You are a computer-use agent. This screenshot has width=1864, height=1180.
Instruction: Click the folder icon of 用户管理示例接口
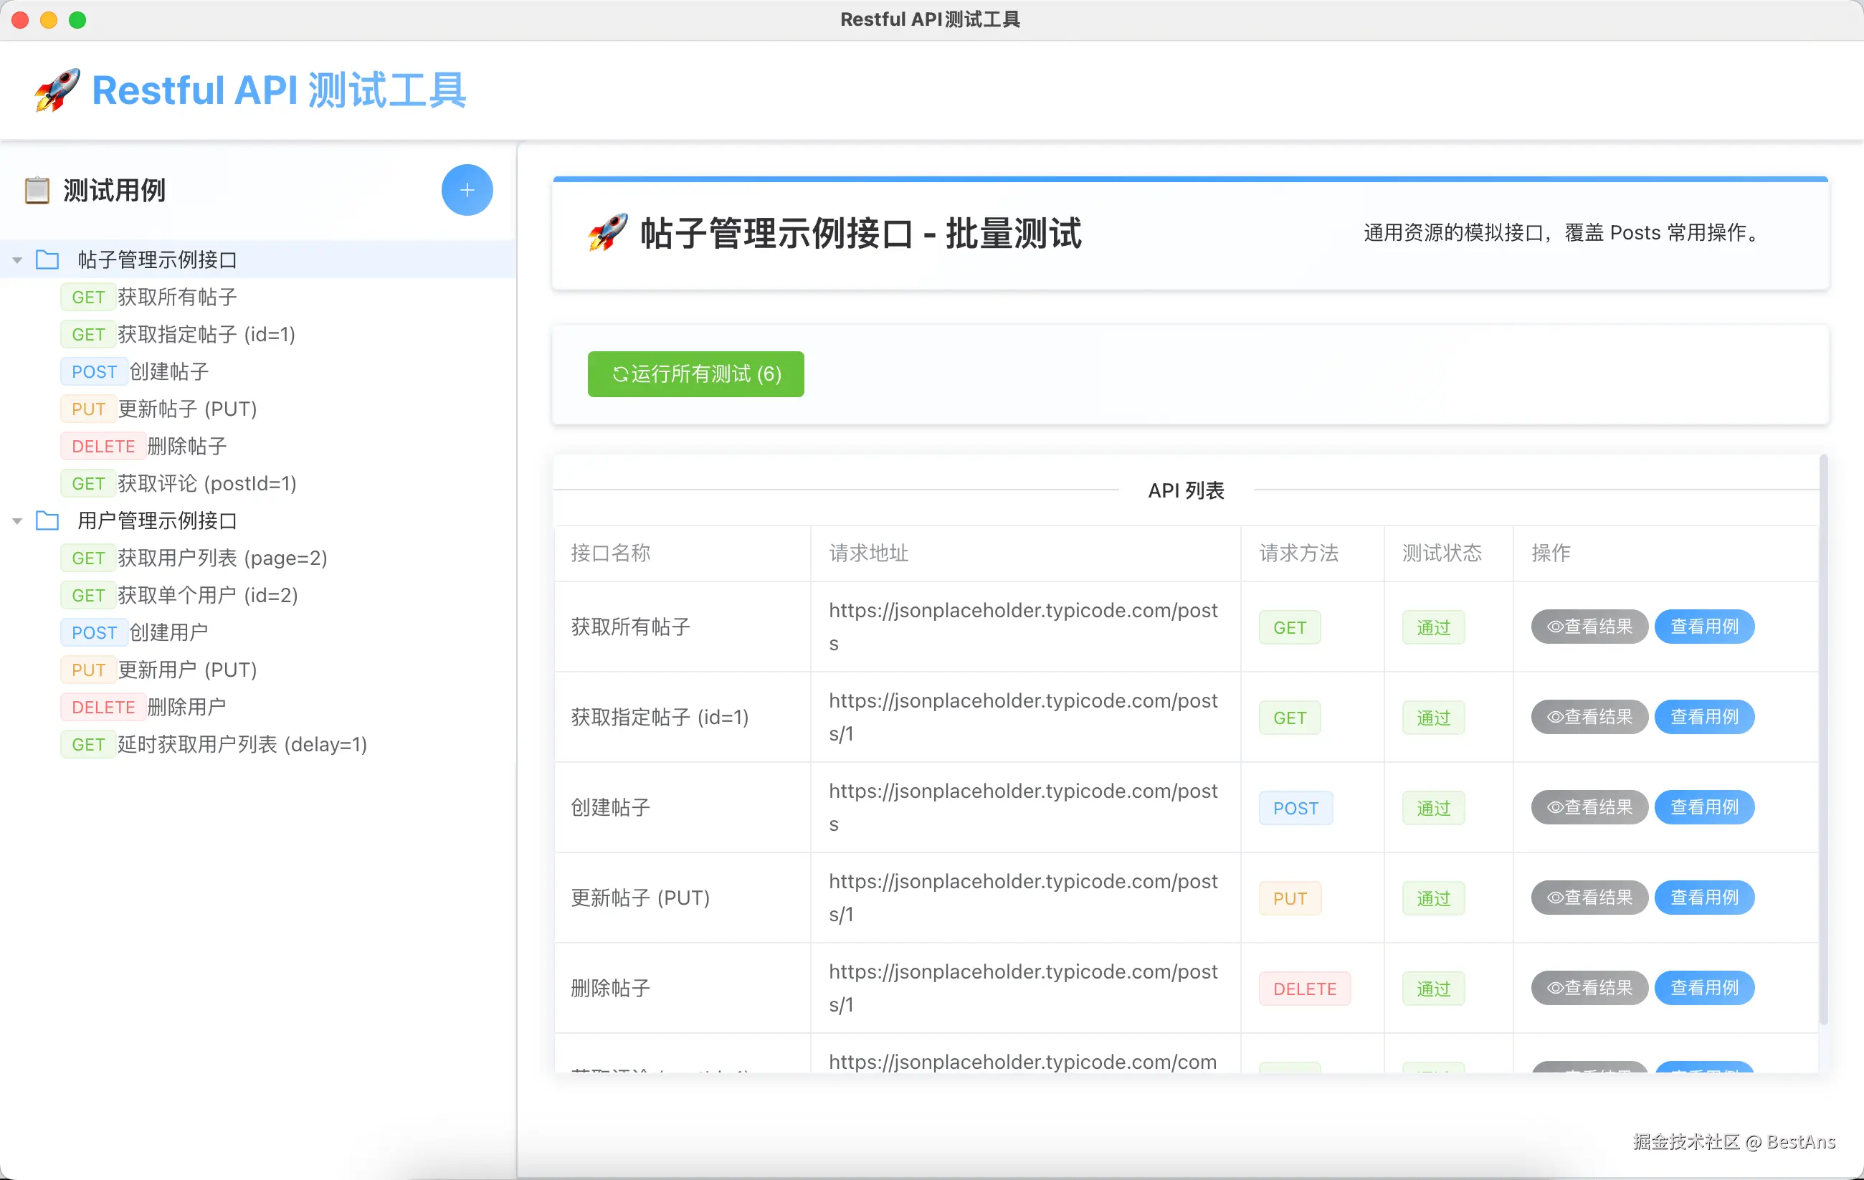pyautogui.click(x=47, y=520)
